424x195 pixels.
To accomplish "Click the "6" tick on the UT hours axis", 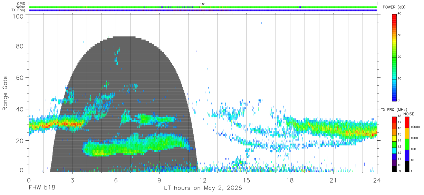I will [x=116, y=180].
